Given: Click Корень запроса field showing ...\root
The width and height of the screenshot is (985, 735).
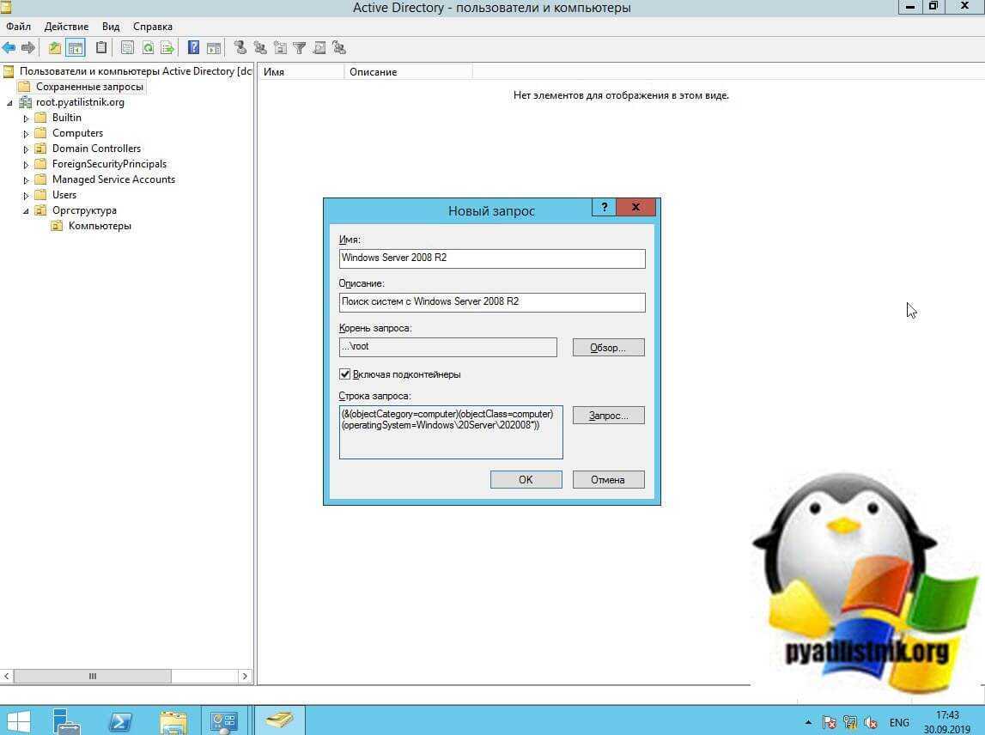Looking at the screenshot, I should (x=448, y=347).
